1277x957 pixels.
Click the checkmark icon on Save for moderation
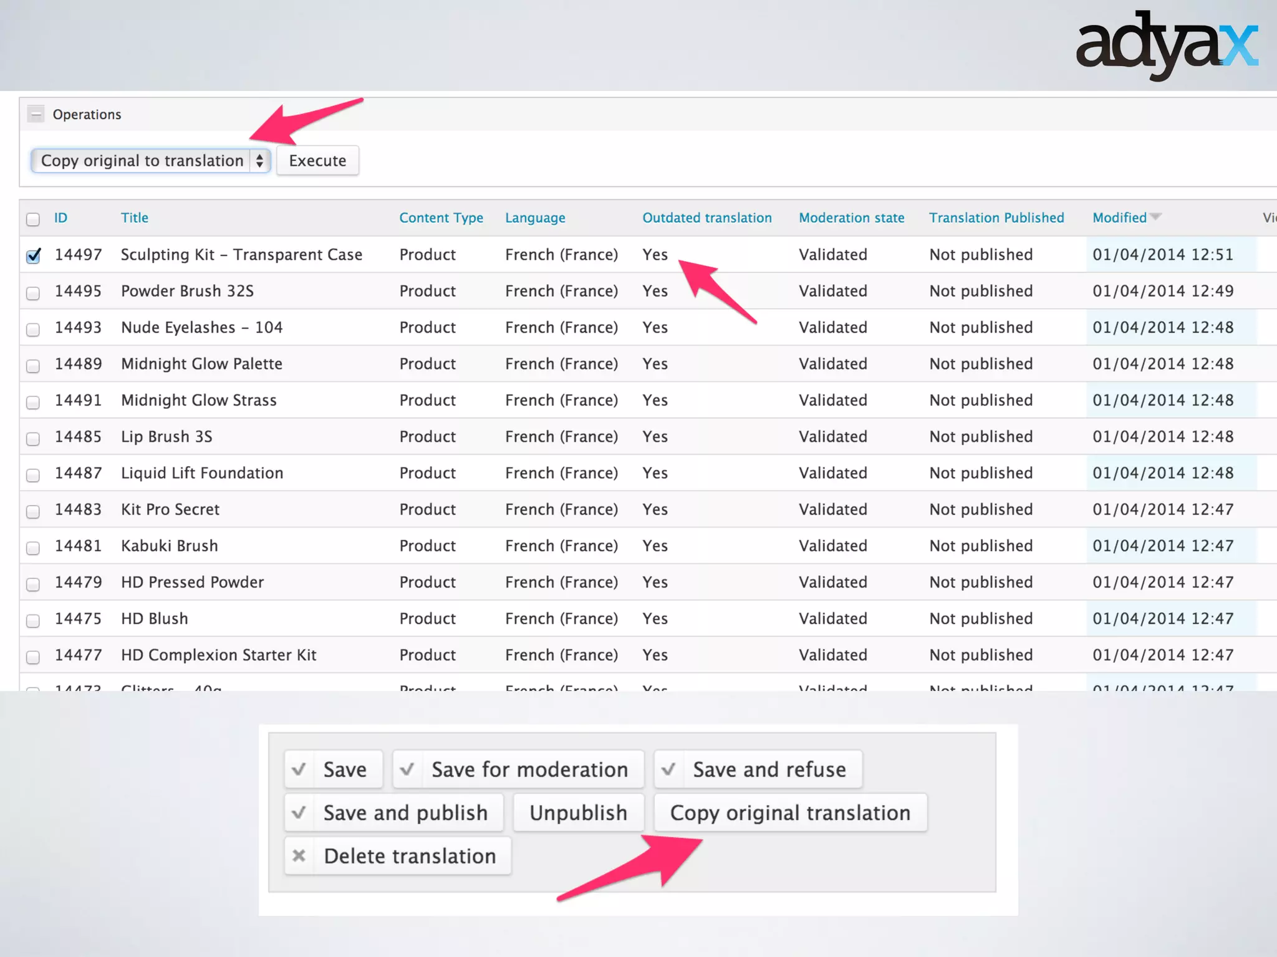tap(407, 769)
